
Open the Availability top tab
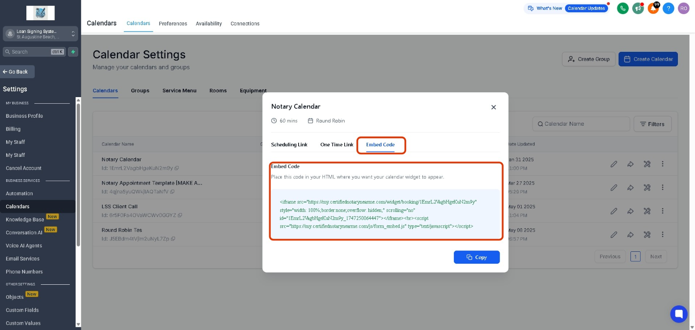pos(209,24)
